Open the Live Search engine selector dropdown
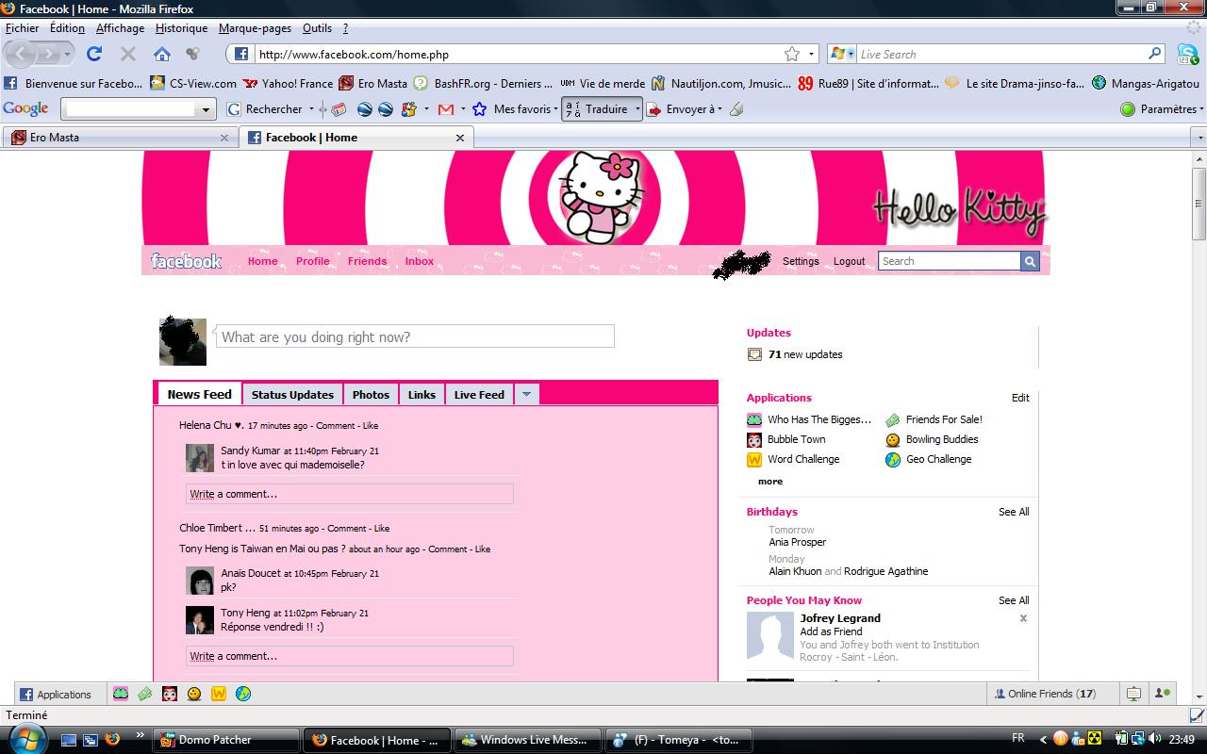The width and height of the screenshot is (1207, 754). point(851,54)
